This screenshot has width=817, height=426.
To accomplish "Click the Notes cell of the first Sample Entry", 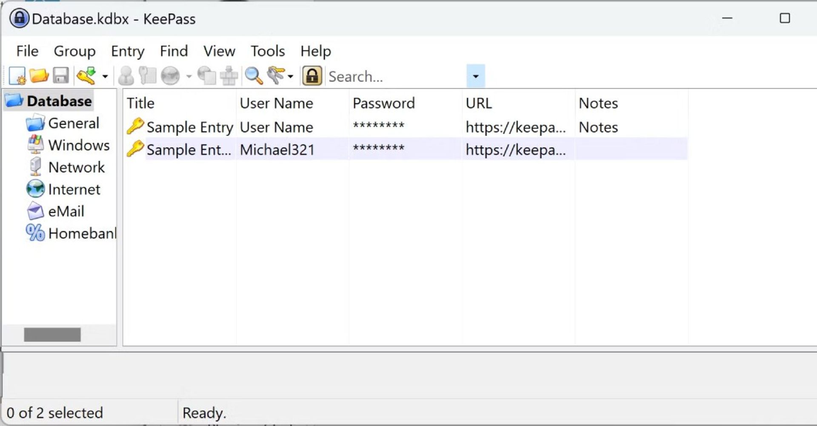I will click(598, 127).
